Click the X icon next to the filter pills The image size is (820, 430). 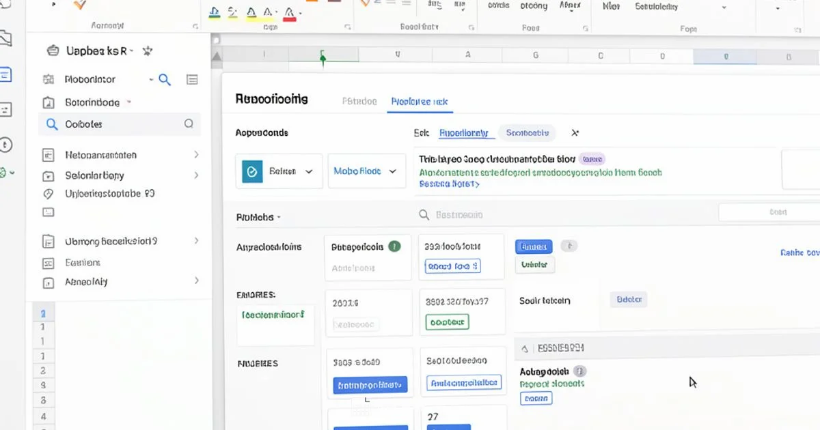point(575,132)
